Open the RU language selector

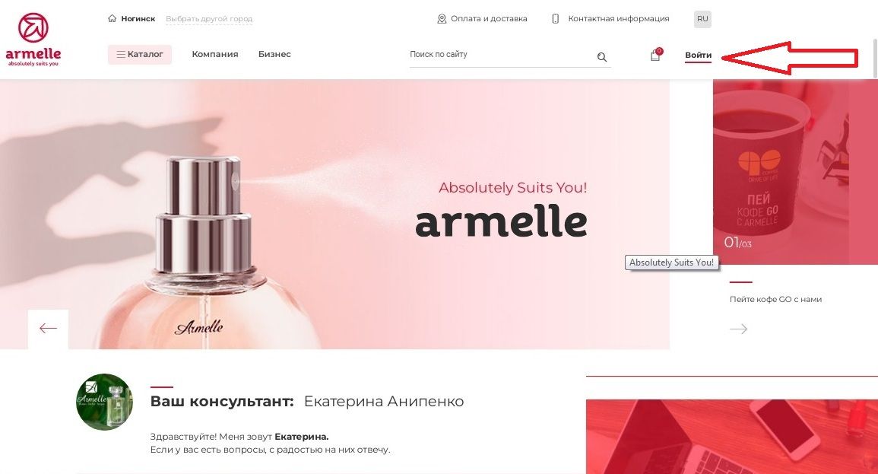[x=702, y=19]
